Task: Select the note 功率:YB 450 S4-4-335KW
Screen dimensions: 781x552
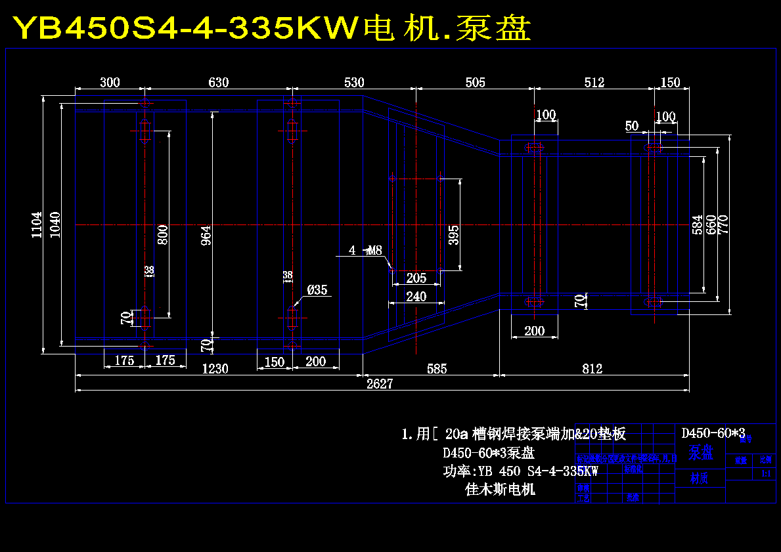Action: [x=520, y=471]
